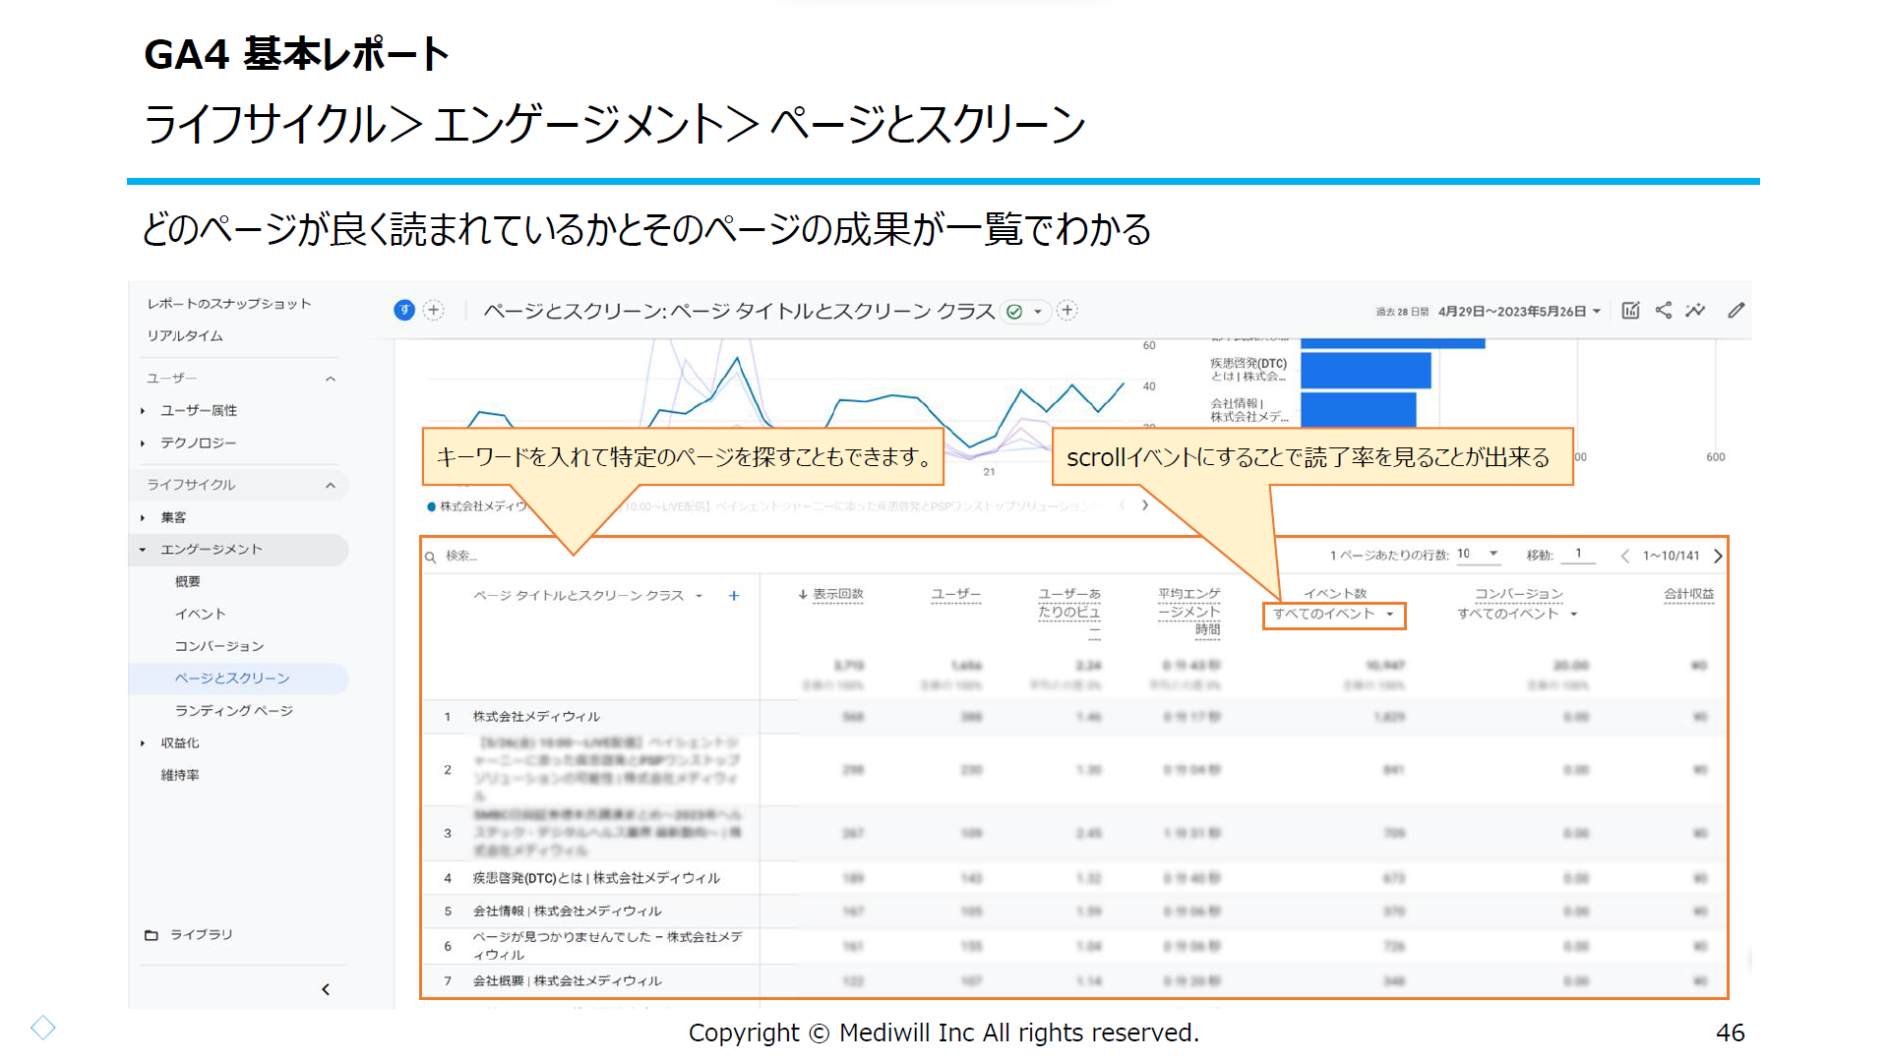Sort by ユーザーあたりのビュー column
Viewport: 1889px width, 1062px height.
pos(1069,612)
